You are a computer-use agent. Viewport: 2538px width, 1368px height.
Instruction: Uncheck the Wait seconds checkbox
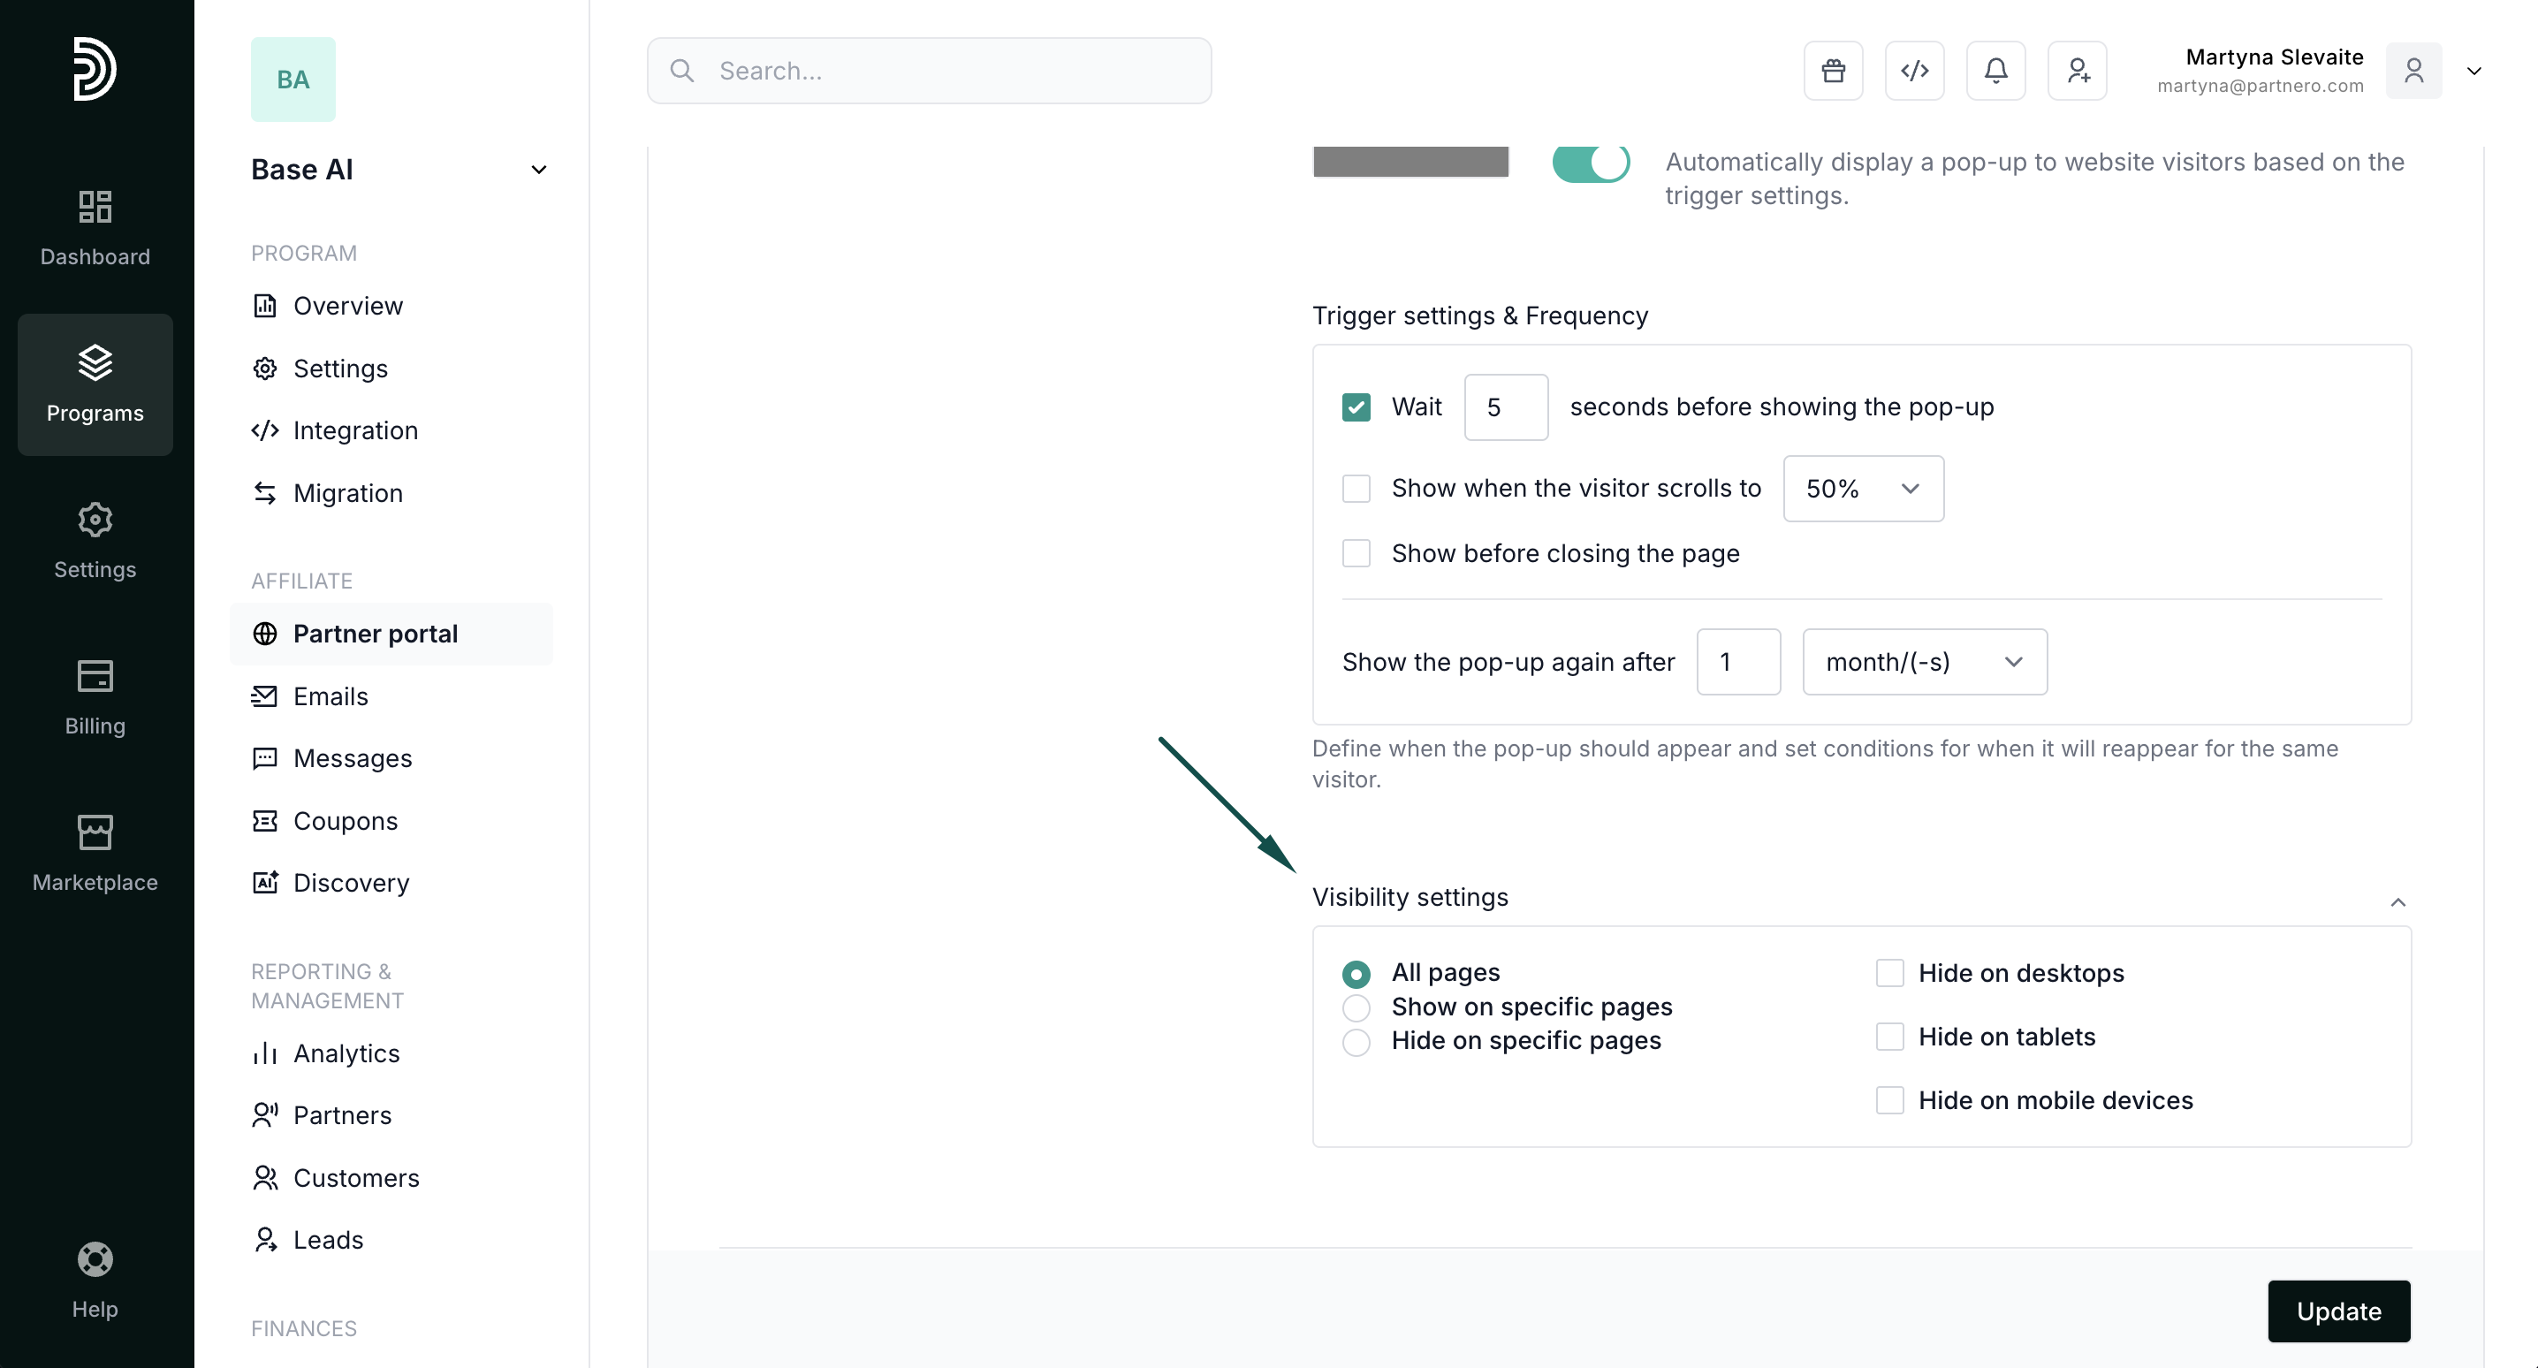1356,407
